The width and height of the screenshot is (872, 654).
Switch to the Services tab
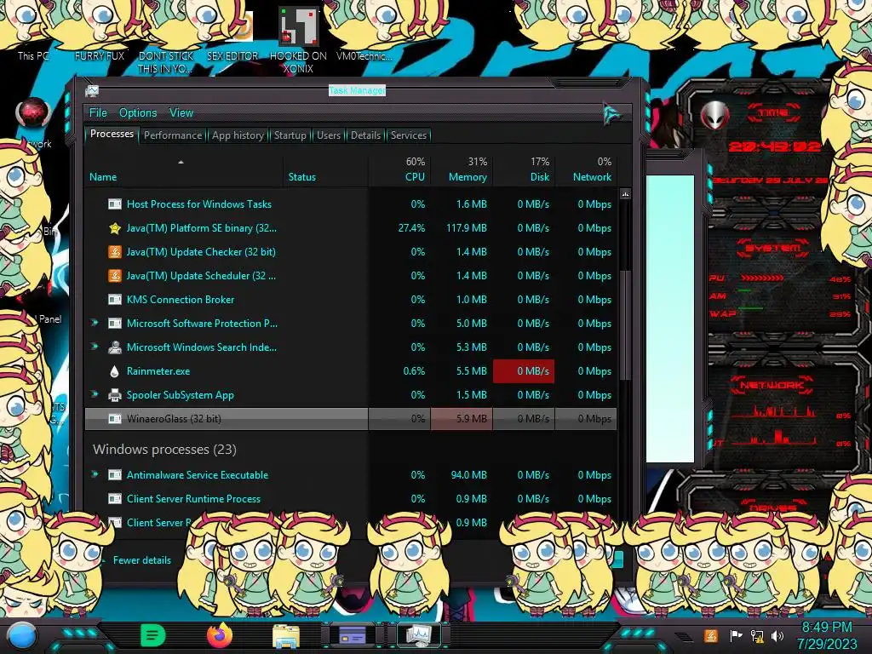[408, 135]
